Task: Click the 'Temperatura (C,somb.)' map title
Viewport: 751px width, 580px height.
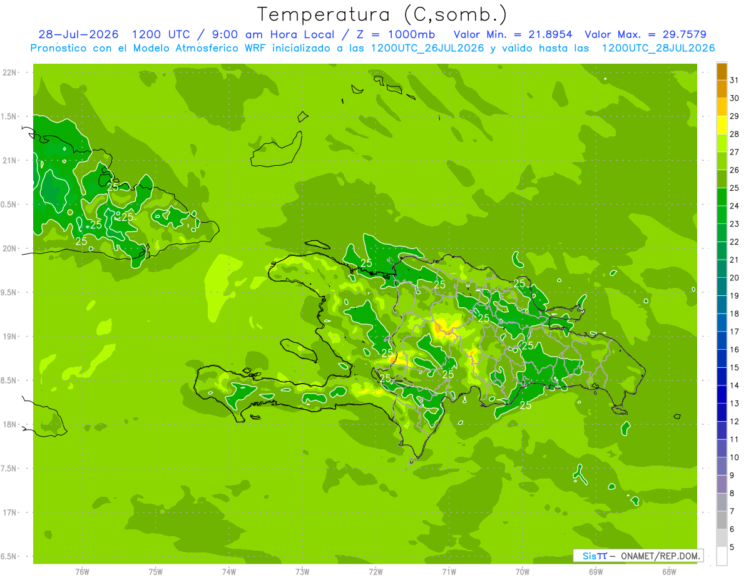Action: click(x=382, y=14)
